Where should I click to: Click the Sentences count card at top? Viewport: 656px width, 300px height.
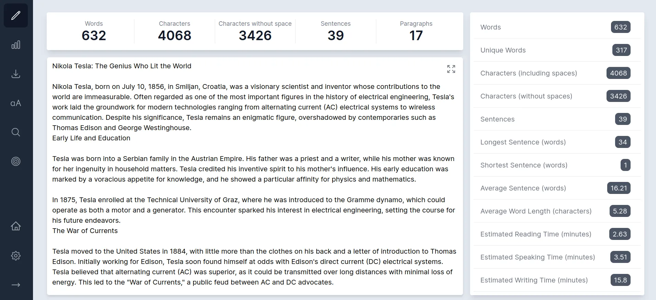tap(335, 31)
